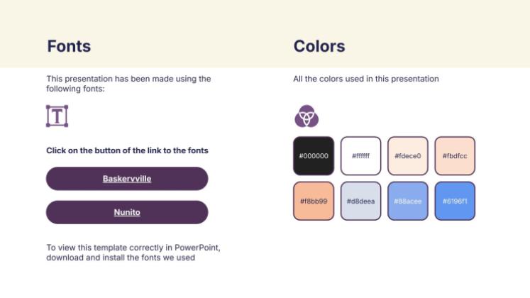Click the Colors heading

(319, 47)
